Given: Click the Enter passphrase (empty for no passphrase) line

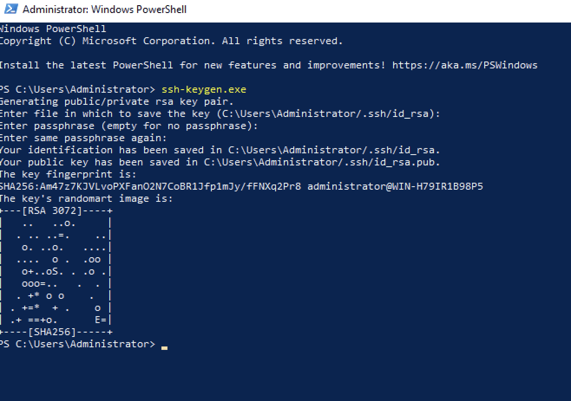Looking at the screenshot, I should 129,126.
